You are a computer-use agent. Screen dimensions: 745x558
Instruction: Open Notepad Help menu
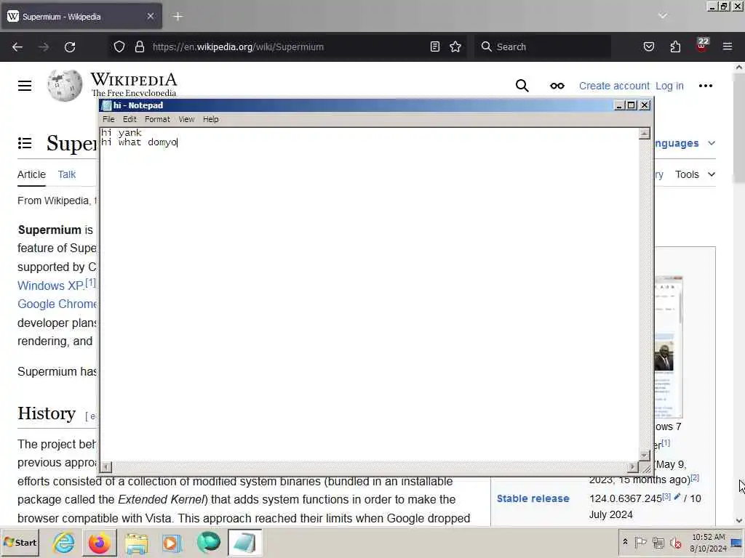pos(210,119)
